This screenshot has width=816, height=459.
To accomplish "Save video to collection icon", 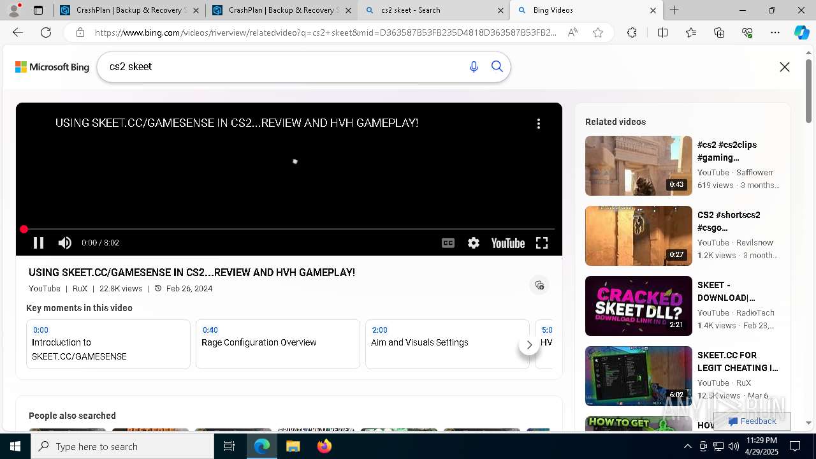I will click(539, 285).
